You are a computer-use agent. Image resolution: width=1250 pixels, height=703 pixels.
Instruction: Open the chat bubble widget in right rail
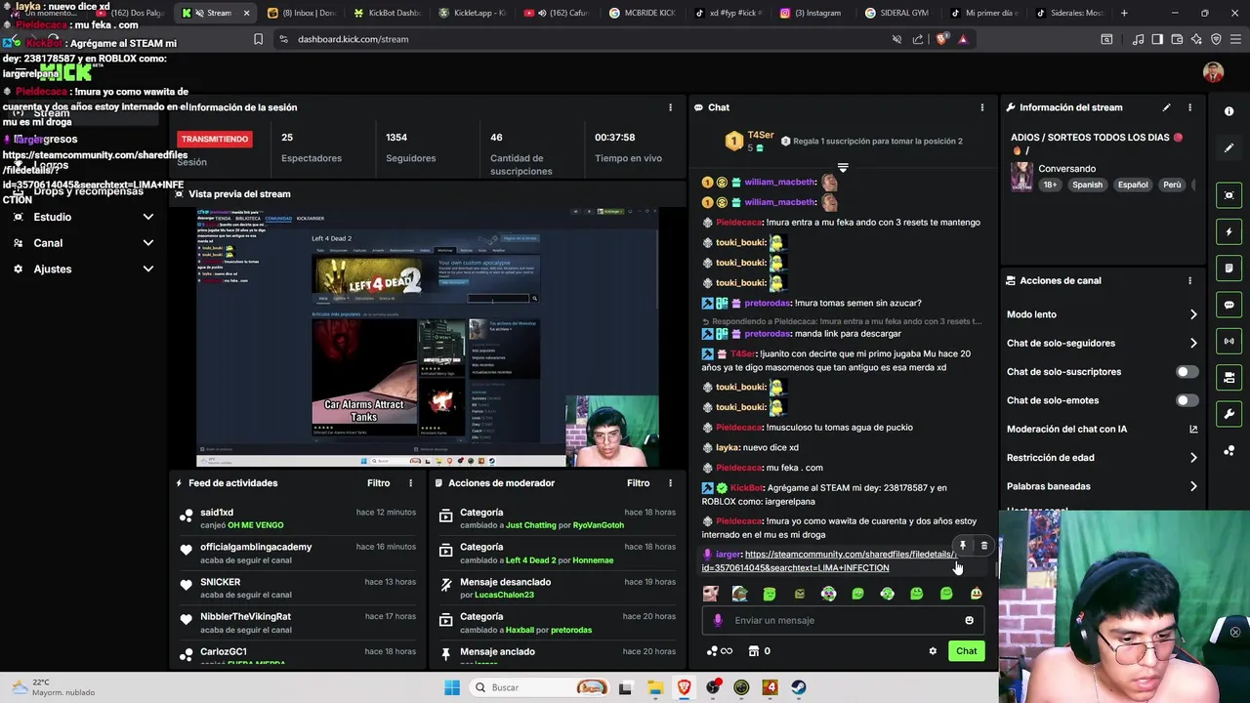(1229, 305)
